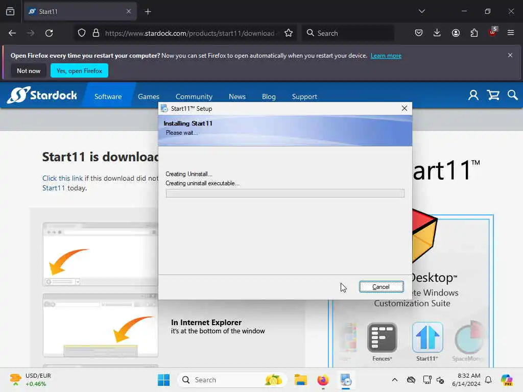
Task: Click the Start11 Setup title icon
Action: pos(164,108)
